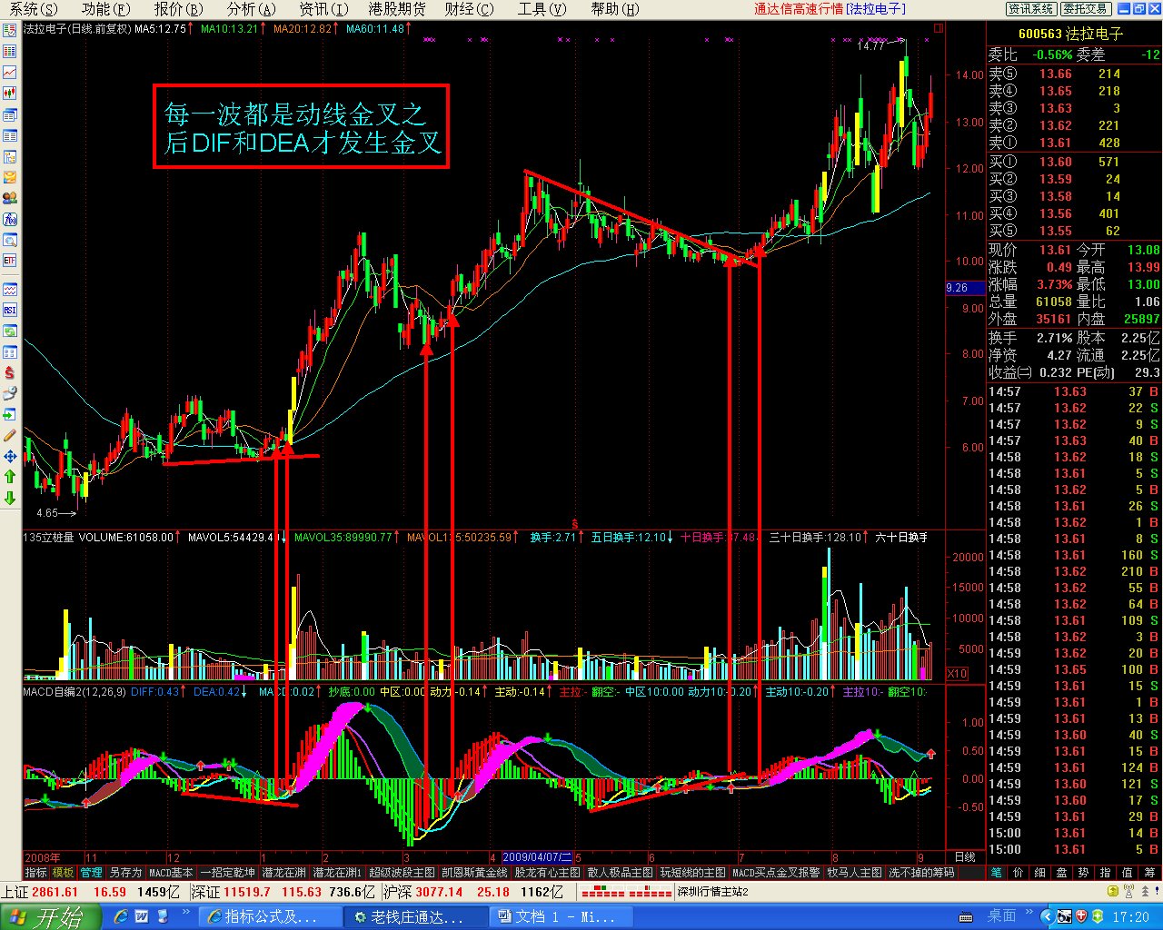Open the list details window icon
Image resolution: width=1163 pixels, height=930 pixels.
coord(10,136)
